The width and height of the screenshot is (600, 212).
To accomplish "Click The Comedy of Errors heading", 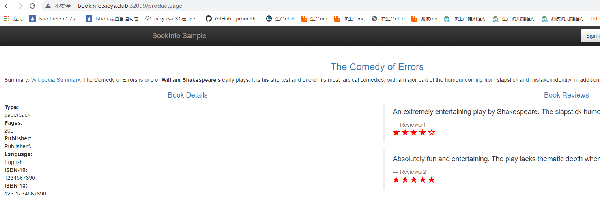I will (377, 67).
